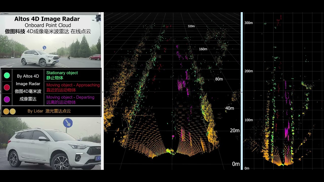This screenshot has height=182, width=324.
Task: Click the 160m range label in 3D view
Action: coord(203,49)
